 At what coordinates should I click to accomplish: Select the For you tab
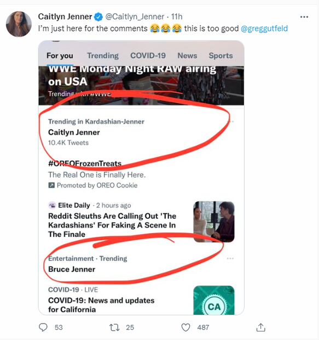coord(60,56)
